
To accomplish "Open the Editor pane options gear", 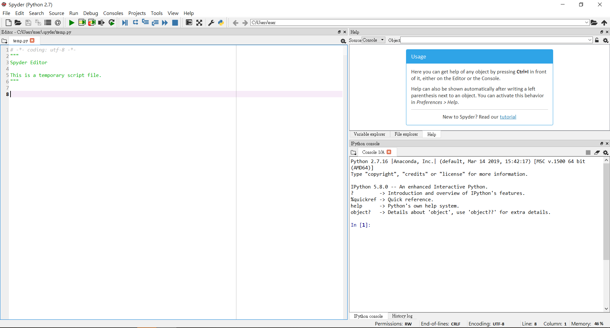I will (343, 41).
